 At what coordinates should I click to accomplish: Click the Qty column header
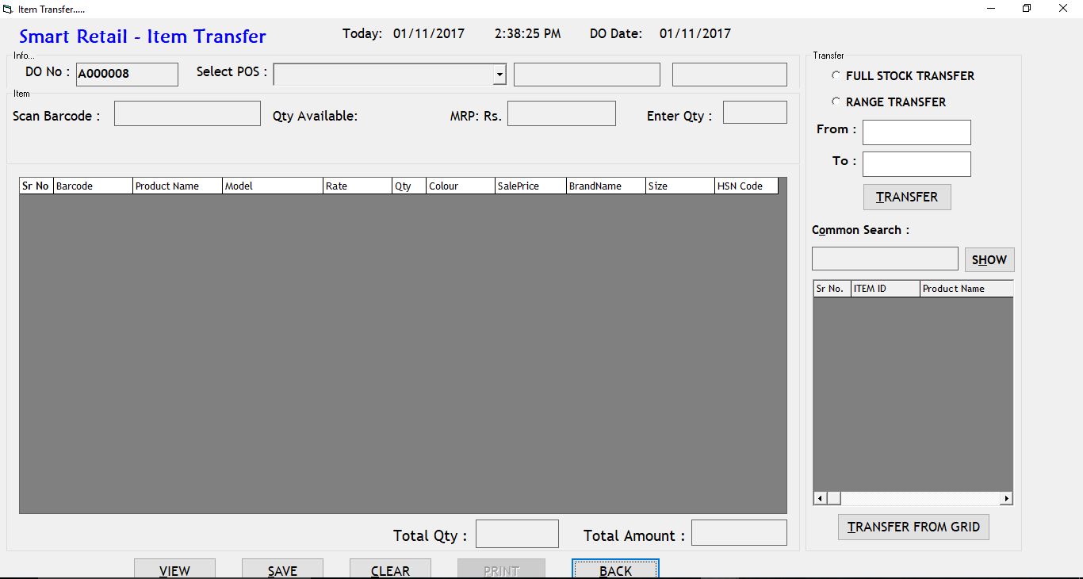(409, 186)
